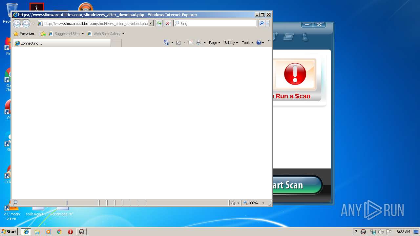This screenshot has width=420, height=236.
Task: Open the network tray icon
Action: coord(373,232)
